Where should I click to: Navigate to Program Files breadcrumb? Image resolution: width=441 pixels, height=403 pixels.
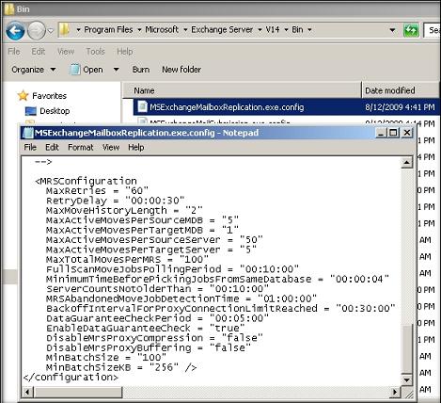point(108,29)
